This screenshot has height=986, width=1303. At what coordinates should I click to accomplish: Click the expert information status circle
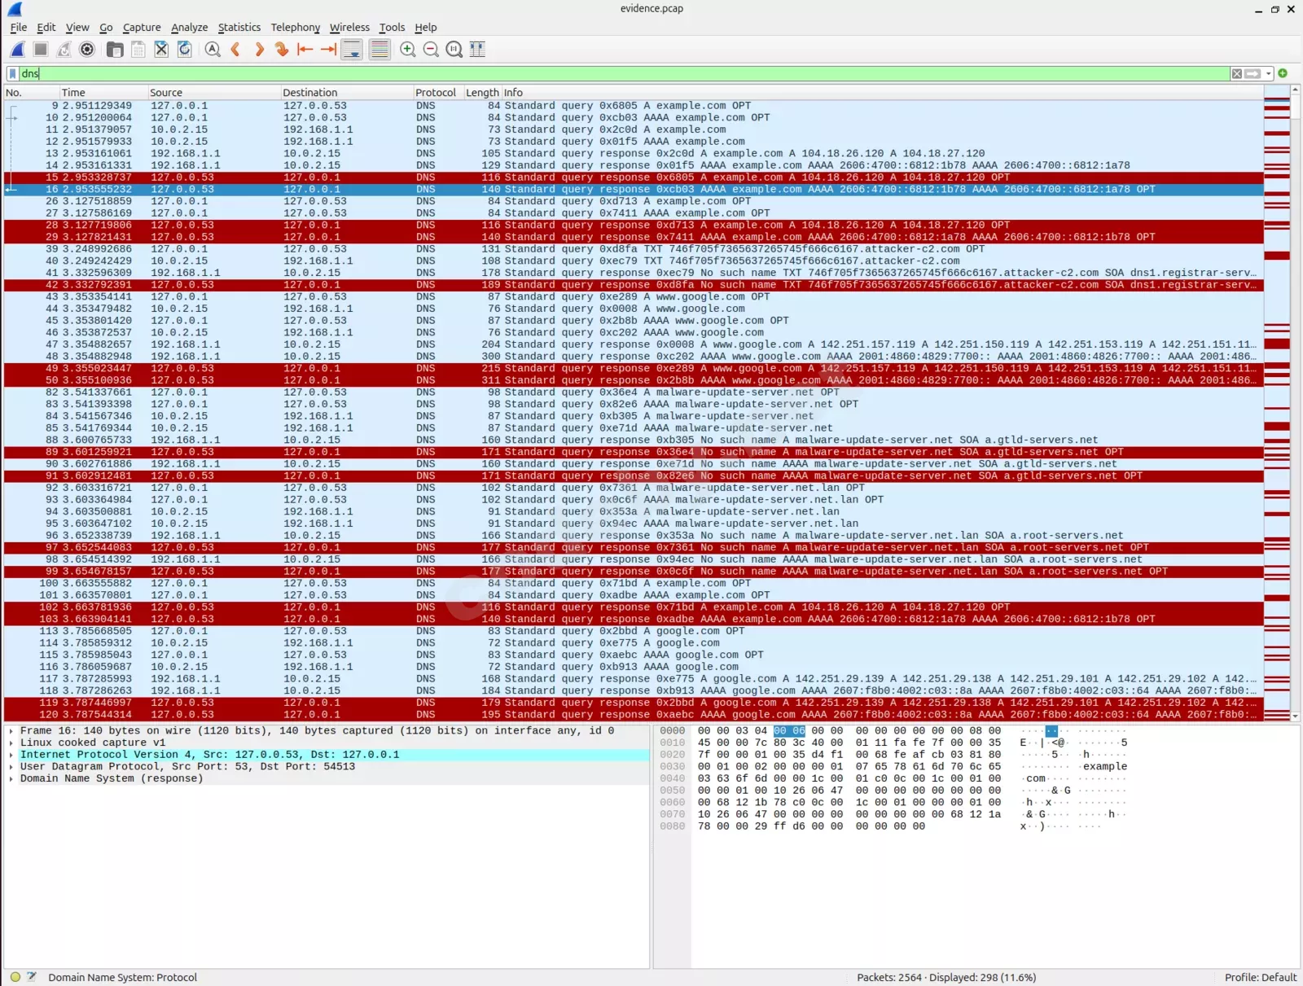[x=15, y=977]
